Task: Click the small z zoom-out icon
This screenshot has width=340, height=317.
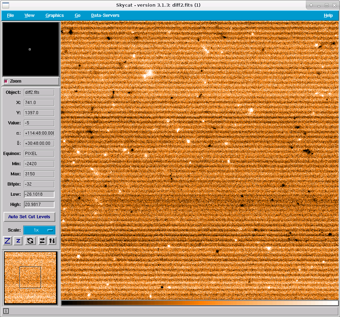Action: pos(18,241)
